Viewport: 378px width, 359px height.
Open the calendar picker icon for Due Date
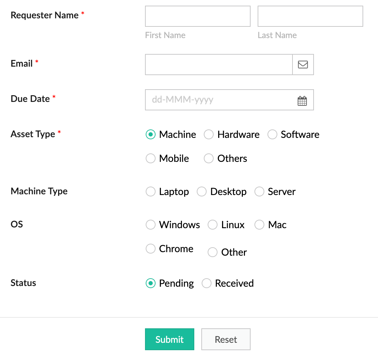click(x=302, y=101)
